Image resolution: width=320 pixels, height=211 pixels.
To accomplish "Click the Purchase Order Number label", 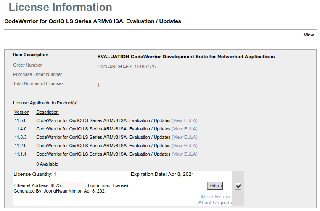I will 37,74.
